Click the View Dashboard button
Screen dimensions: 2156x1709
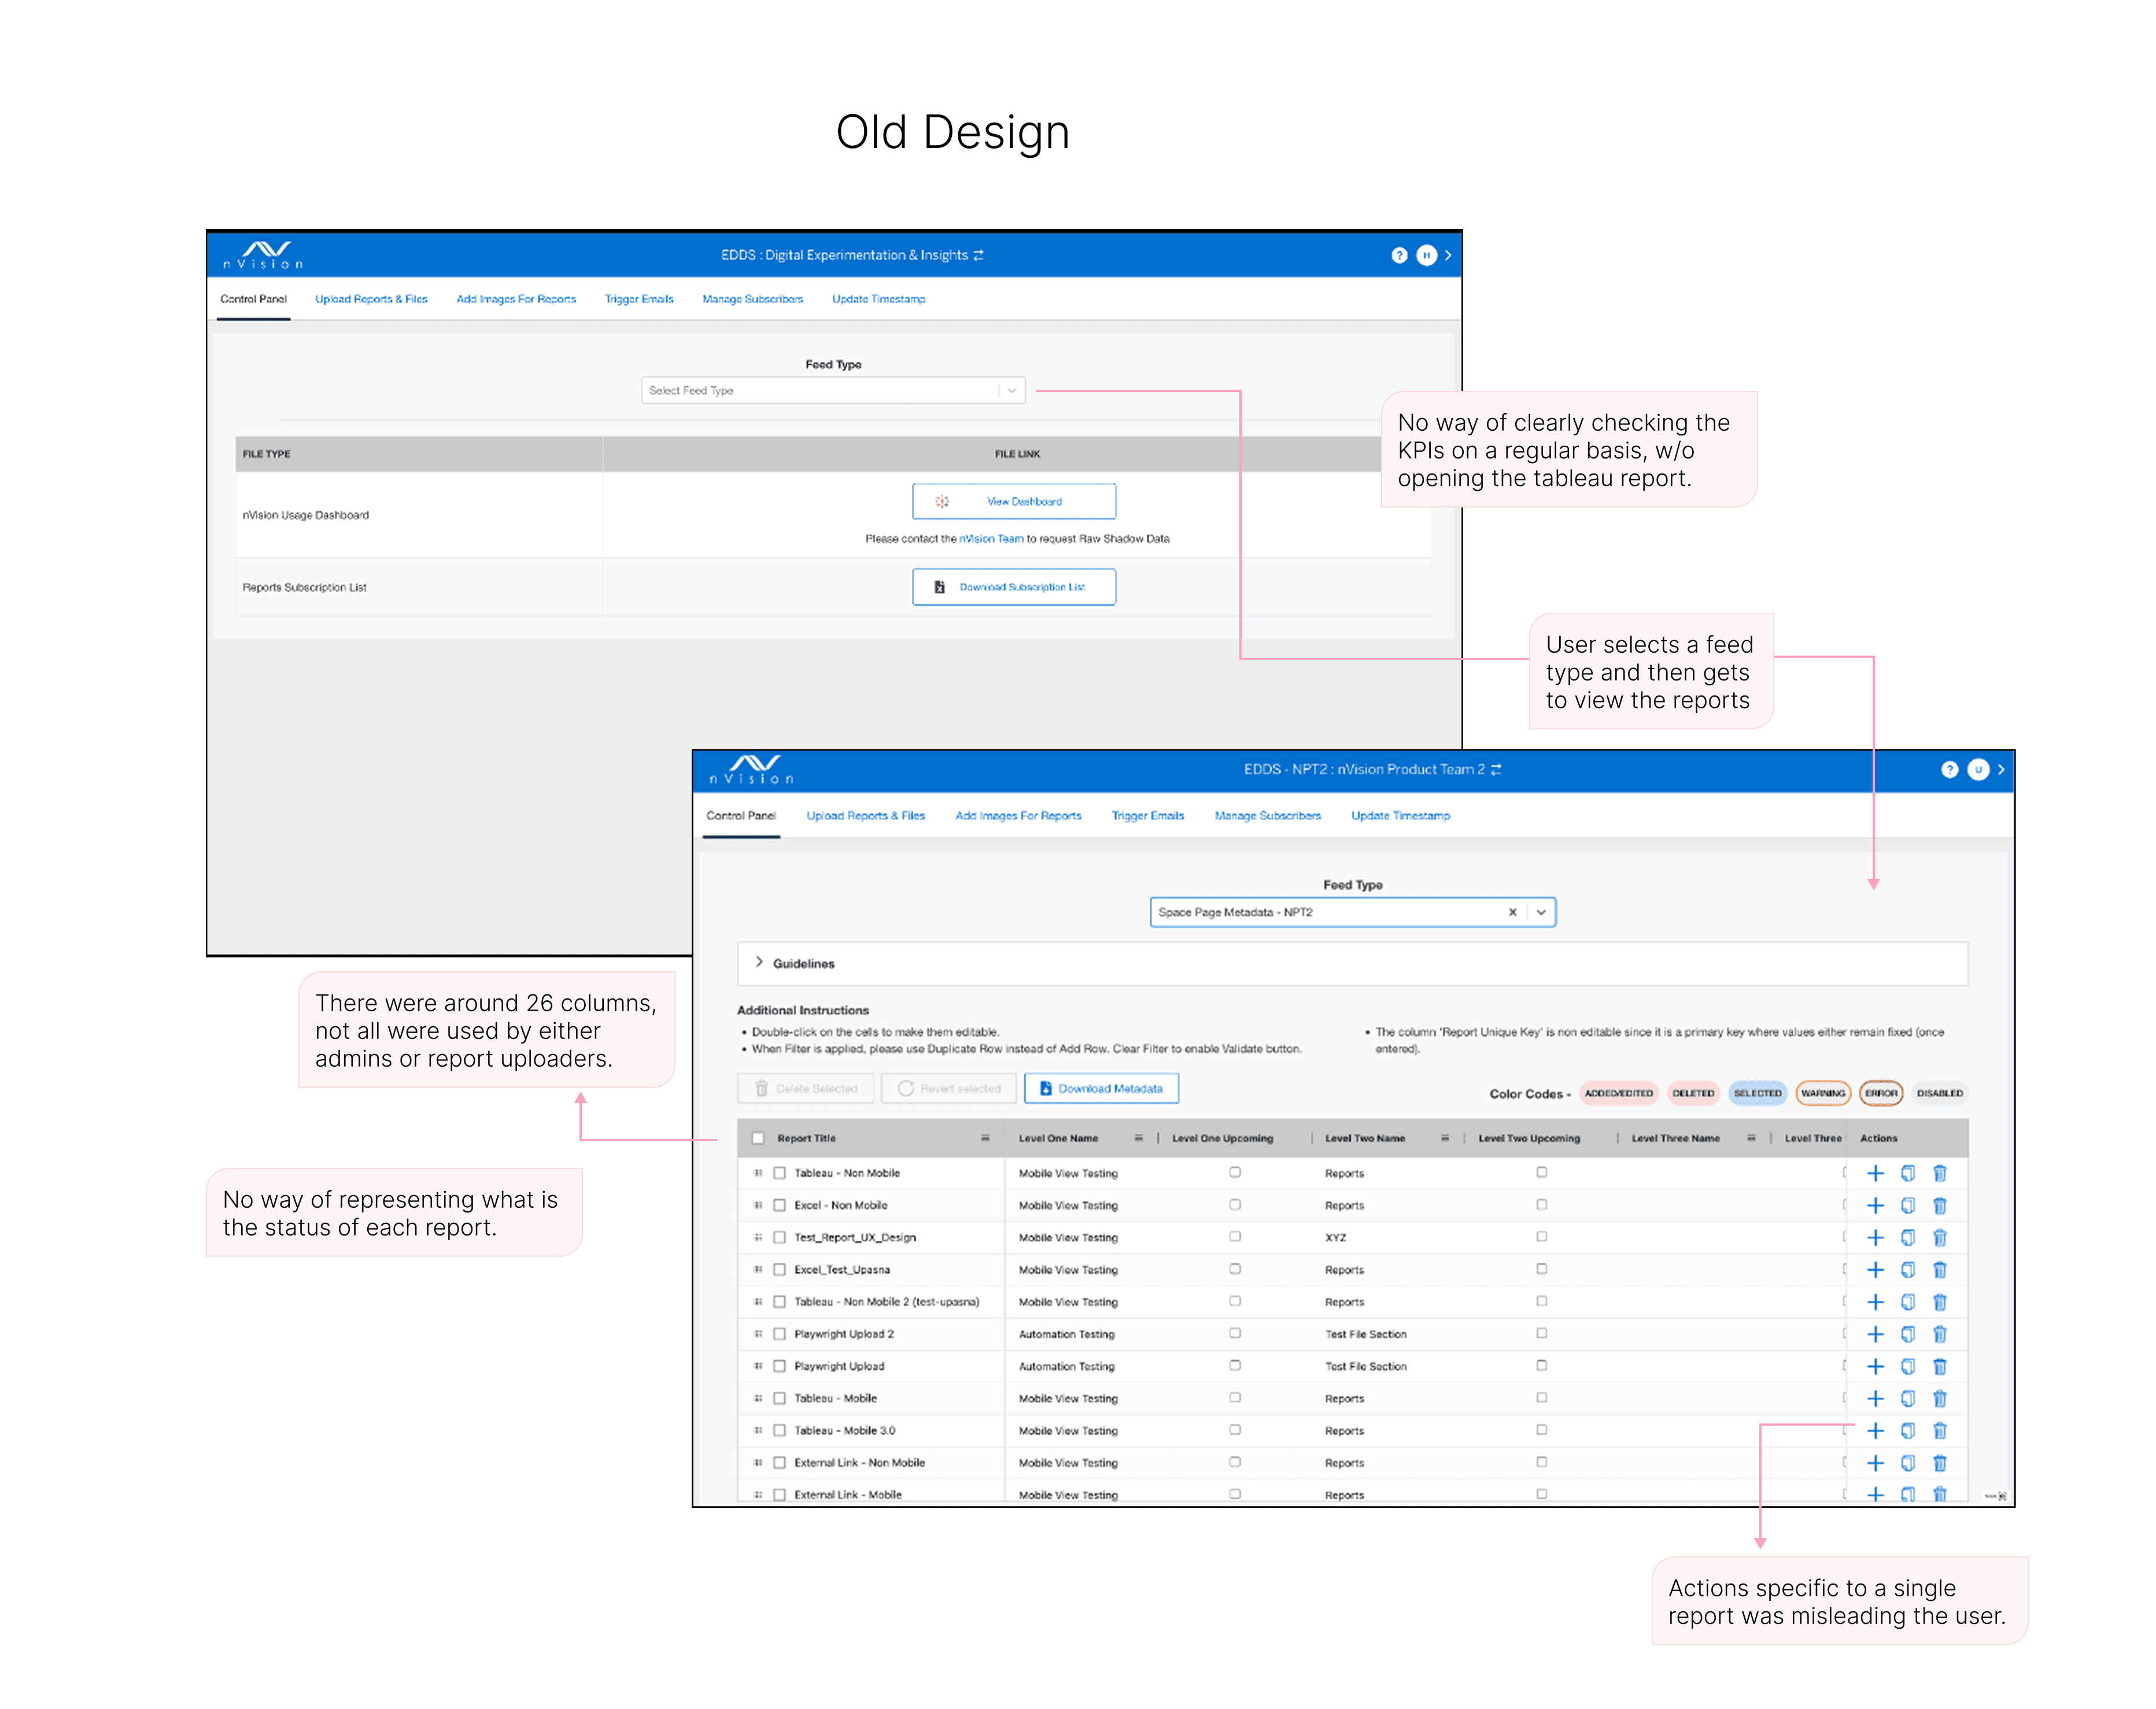tap(1014, 502)
